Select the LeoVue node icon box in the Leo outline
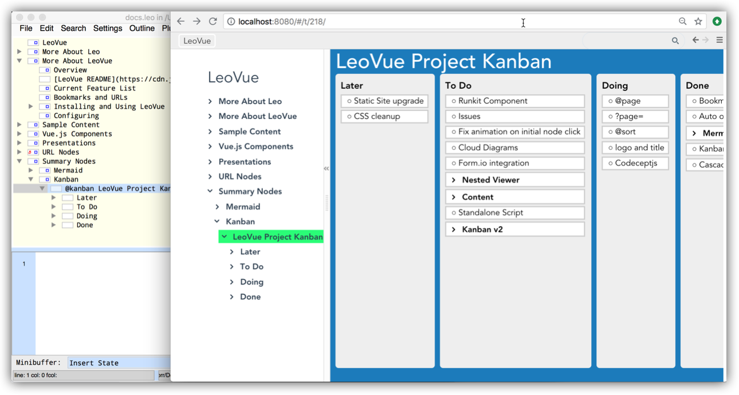Screen dimensions: 739x395 point(33,42)
